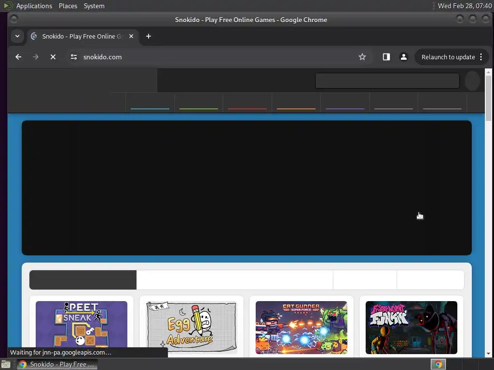The width and height of the screenshot is (494, 370).
Task: Click the snokido.com address bar
Action: tap(218, 57)
